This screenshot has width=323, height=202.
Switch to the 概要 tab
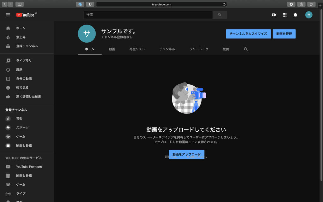click(x=226, y=49)
